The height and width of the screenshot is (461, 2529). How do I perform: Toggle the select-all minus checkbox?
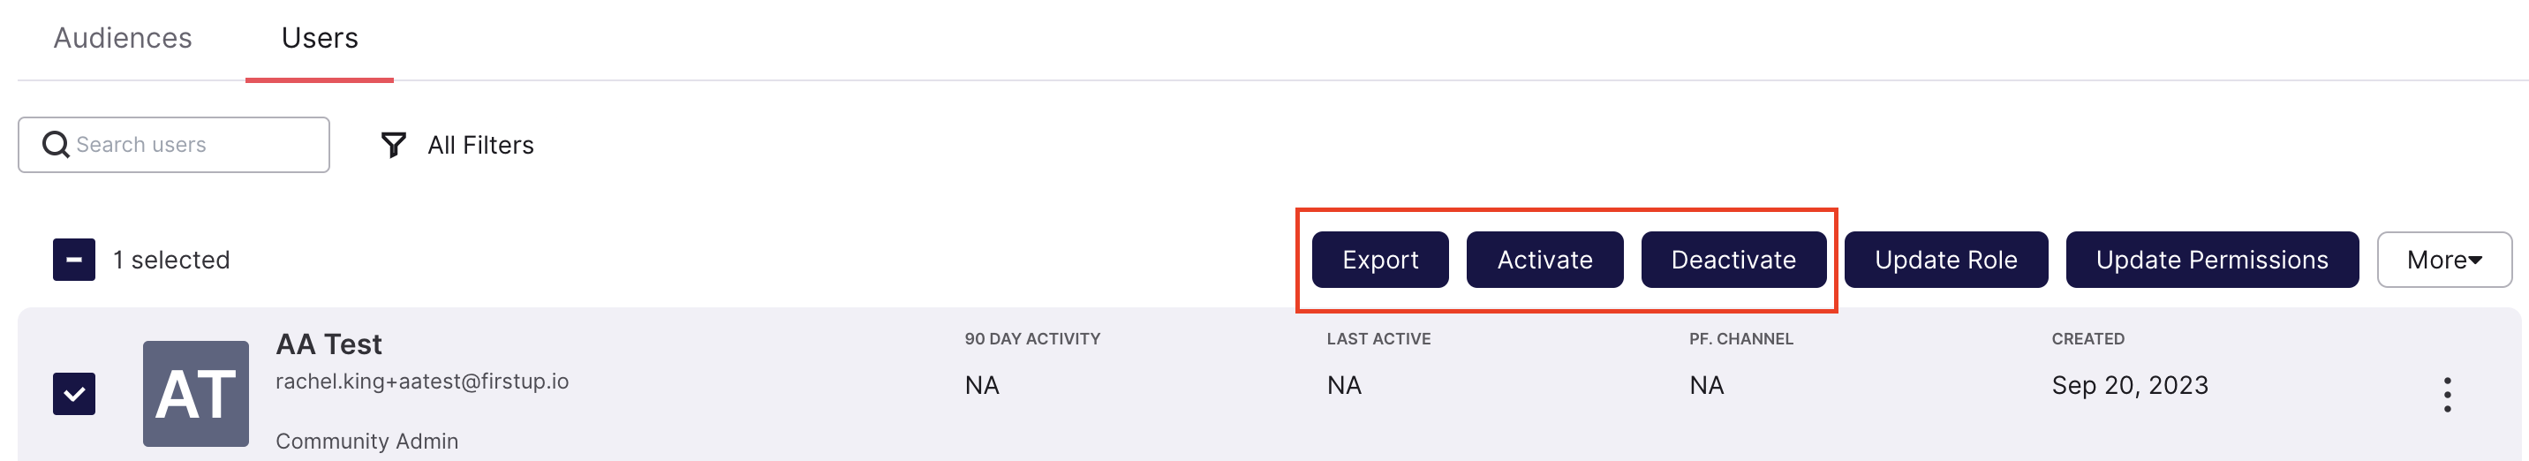(x=73, y=260)
